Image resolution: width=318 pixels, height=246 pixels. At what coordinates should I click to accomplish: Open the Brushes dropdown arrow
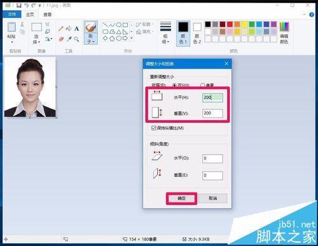click(93, 42)
